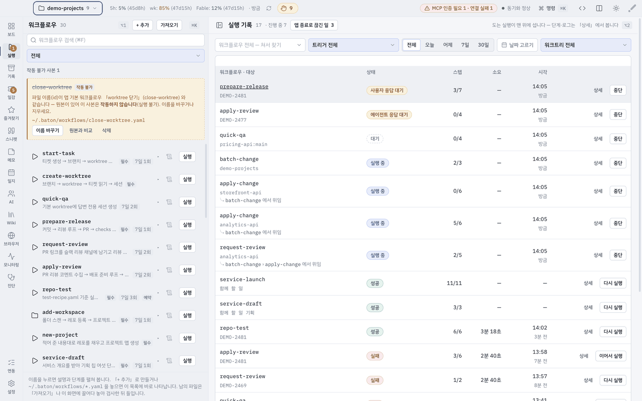Viewport: 642px width, 401px height.
Task: Click 이름 바꾸기 on close-worktree warning
Action: click(x=47, y=131)
